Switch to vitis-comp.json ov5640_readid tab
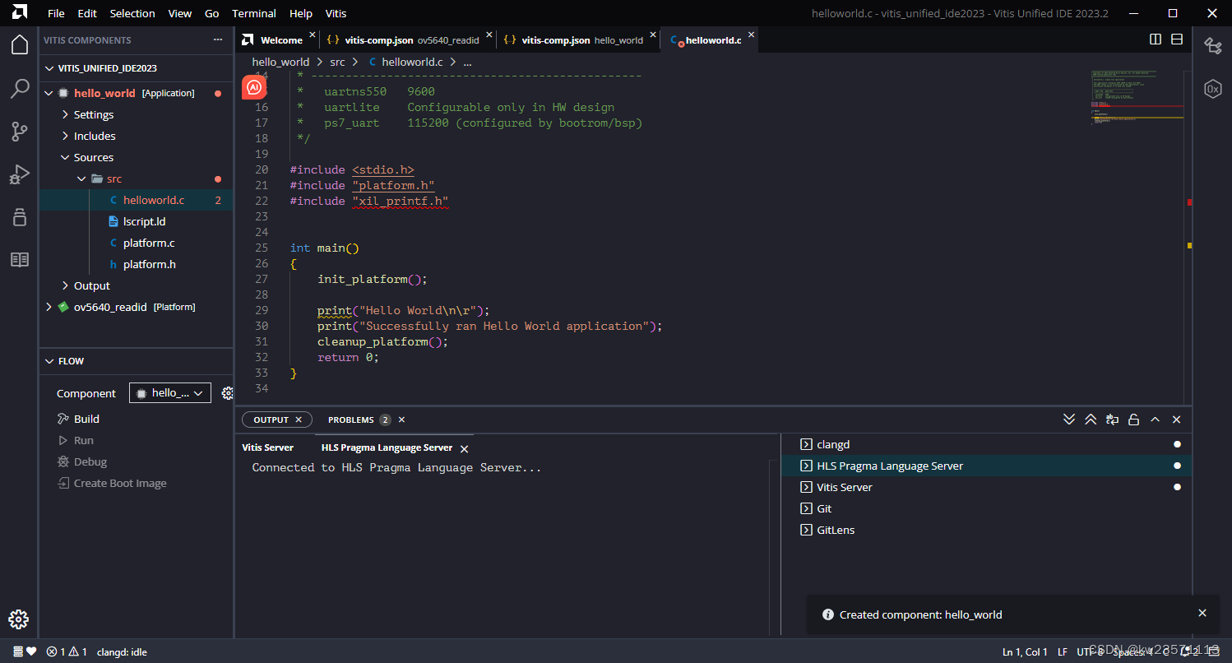Image resolution: width=1232 pixels, height=663 pixels. click(409, 39)
